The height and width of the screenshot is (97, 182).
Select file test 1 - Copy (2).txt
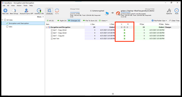coord(60,30)
